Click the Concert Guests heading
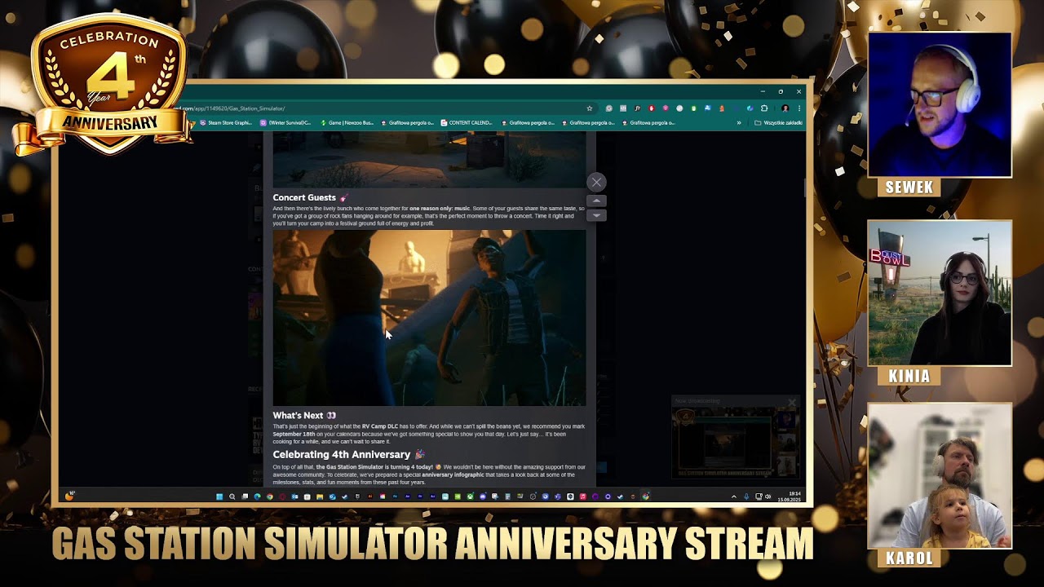The image size is (1044, 587). tap(304, 197)
